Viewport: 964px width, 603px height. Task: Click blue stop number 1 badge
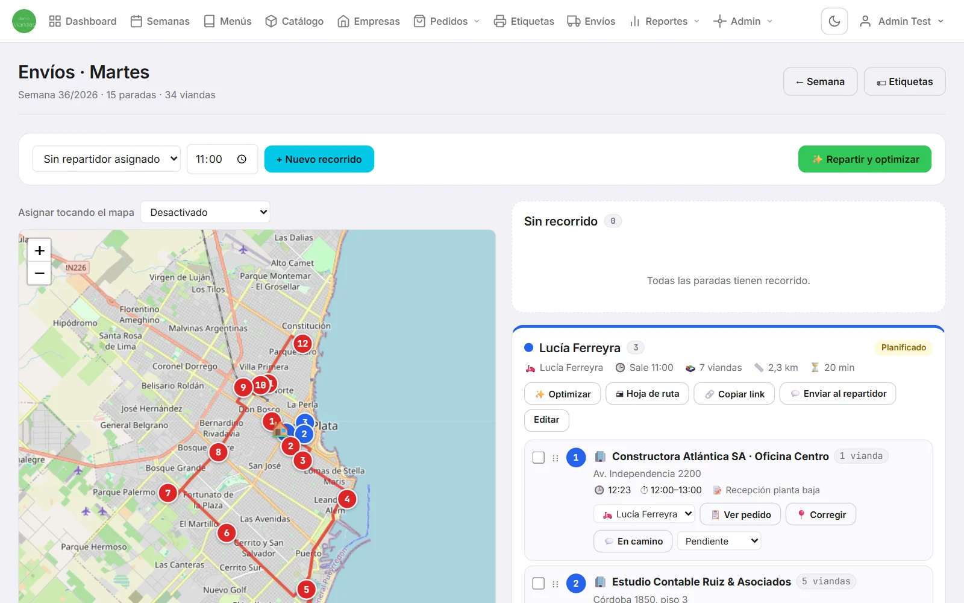pyautogui.click(x=576, y=457)
